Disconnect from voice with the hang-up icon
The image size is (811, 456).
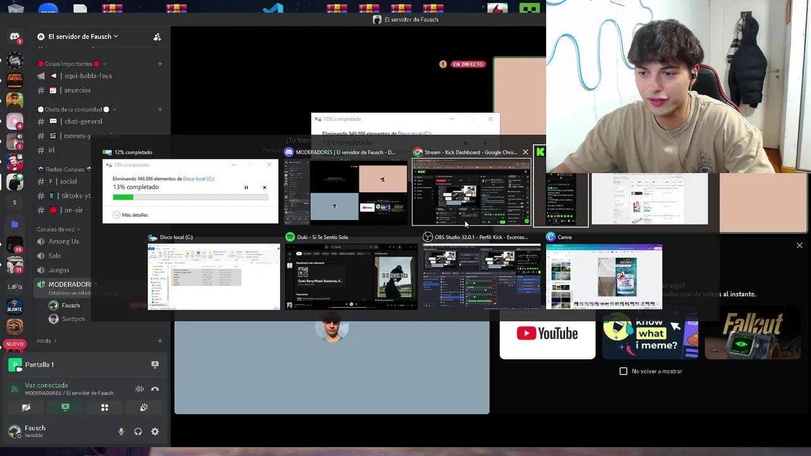tap(155, 389)
